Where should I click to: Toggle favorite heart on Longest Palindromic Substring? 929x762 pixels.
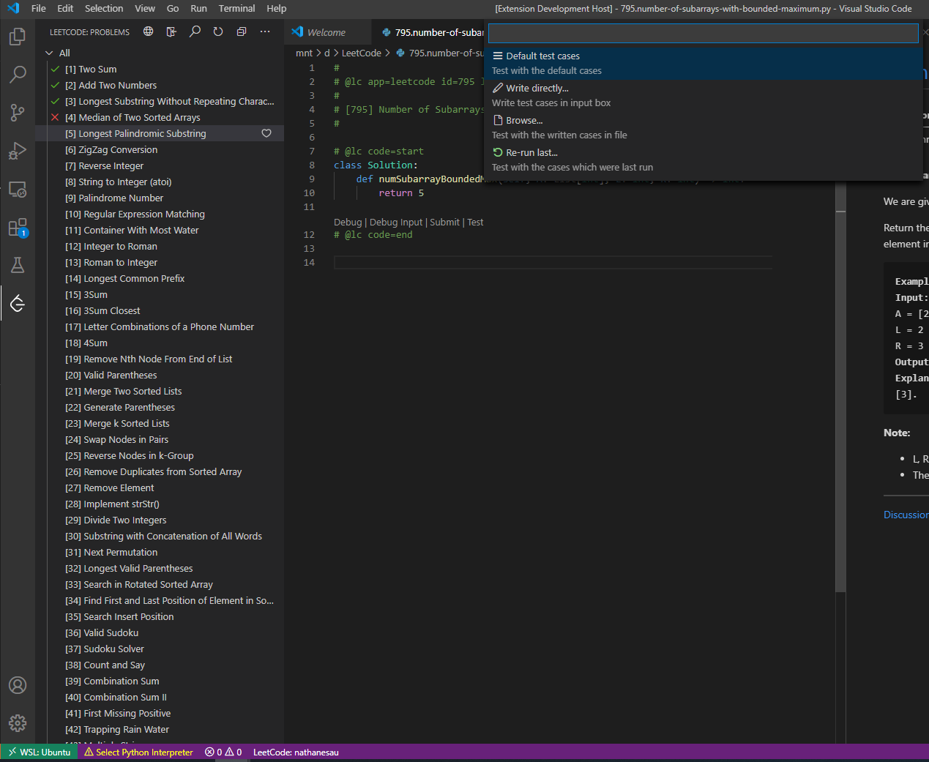266,133
